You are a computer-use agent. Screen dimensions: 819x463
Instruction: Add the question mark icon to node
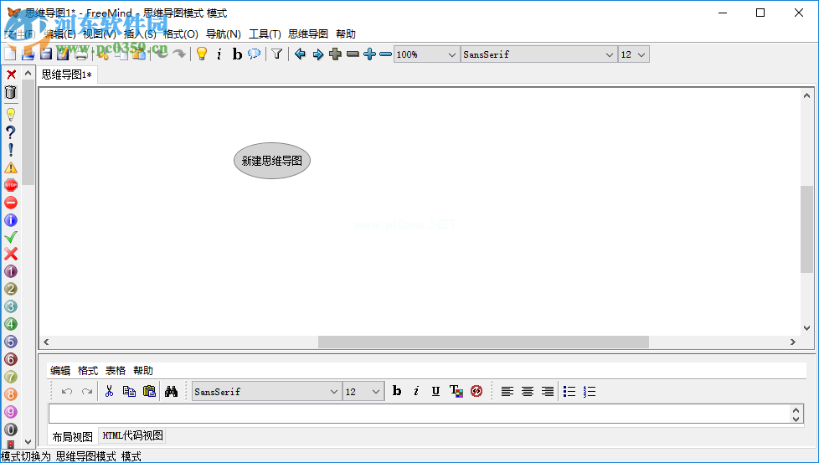pyautogui.click(x=11, y=132)
